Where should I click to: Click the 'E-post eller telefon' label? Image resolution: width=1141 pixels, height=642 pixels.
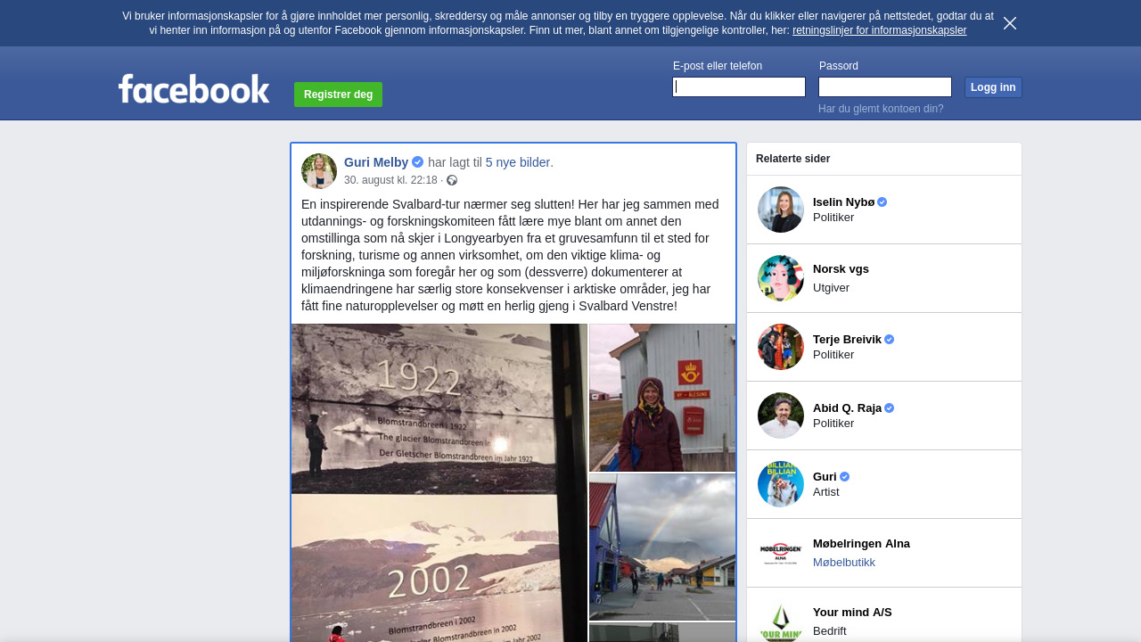pyautogui.click(x=718, y=66)
